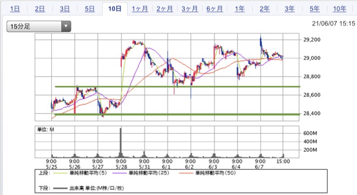Select the 3日 period tab
Viewport: 357px width, 195px height.
click(x=65, y=9)
